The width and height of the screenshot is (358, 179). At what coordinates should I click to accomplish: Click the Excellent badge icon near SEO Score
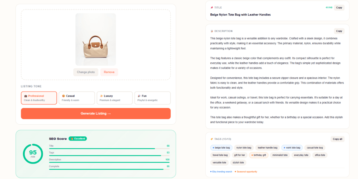pos(72,139)
